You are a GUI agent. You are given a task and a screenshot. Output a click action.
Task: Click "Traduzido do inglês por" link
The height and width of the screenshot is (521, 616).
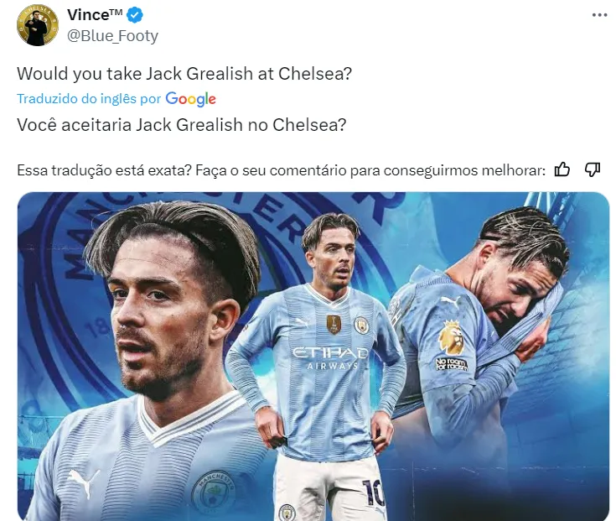[89, 98]
